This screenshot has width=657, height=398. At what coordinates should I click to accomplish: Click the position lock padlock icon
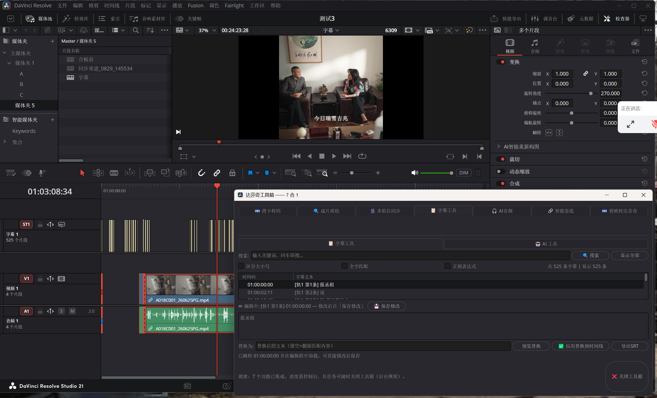click(232, 173)
